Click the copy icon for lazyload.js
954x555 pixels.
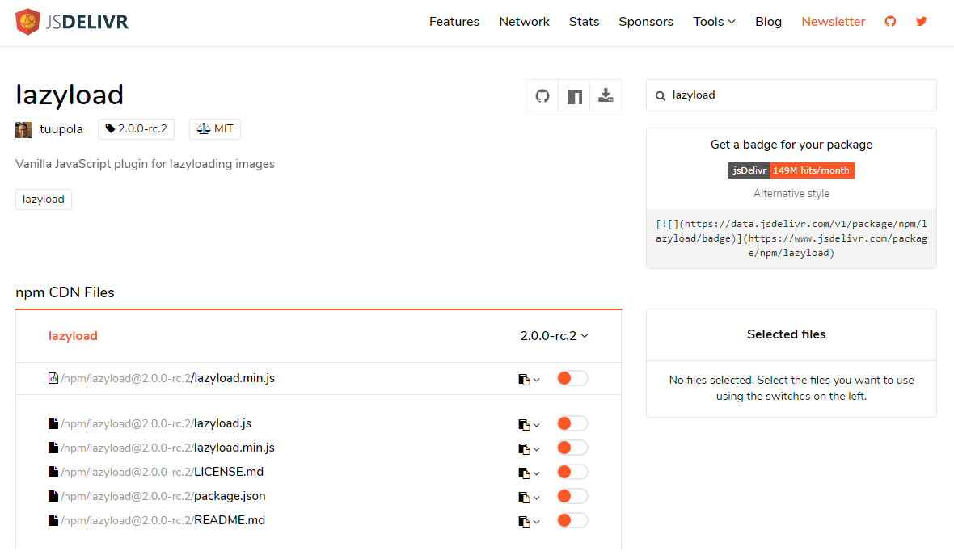(524, 424)
